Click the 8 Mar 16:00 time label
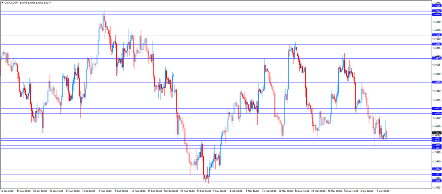This screenshot has height=194, width=442. (x=252, y=191)
